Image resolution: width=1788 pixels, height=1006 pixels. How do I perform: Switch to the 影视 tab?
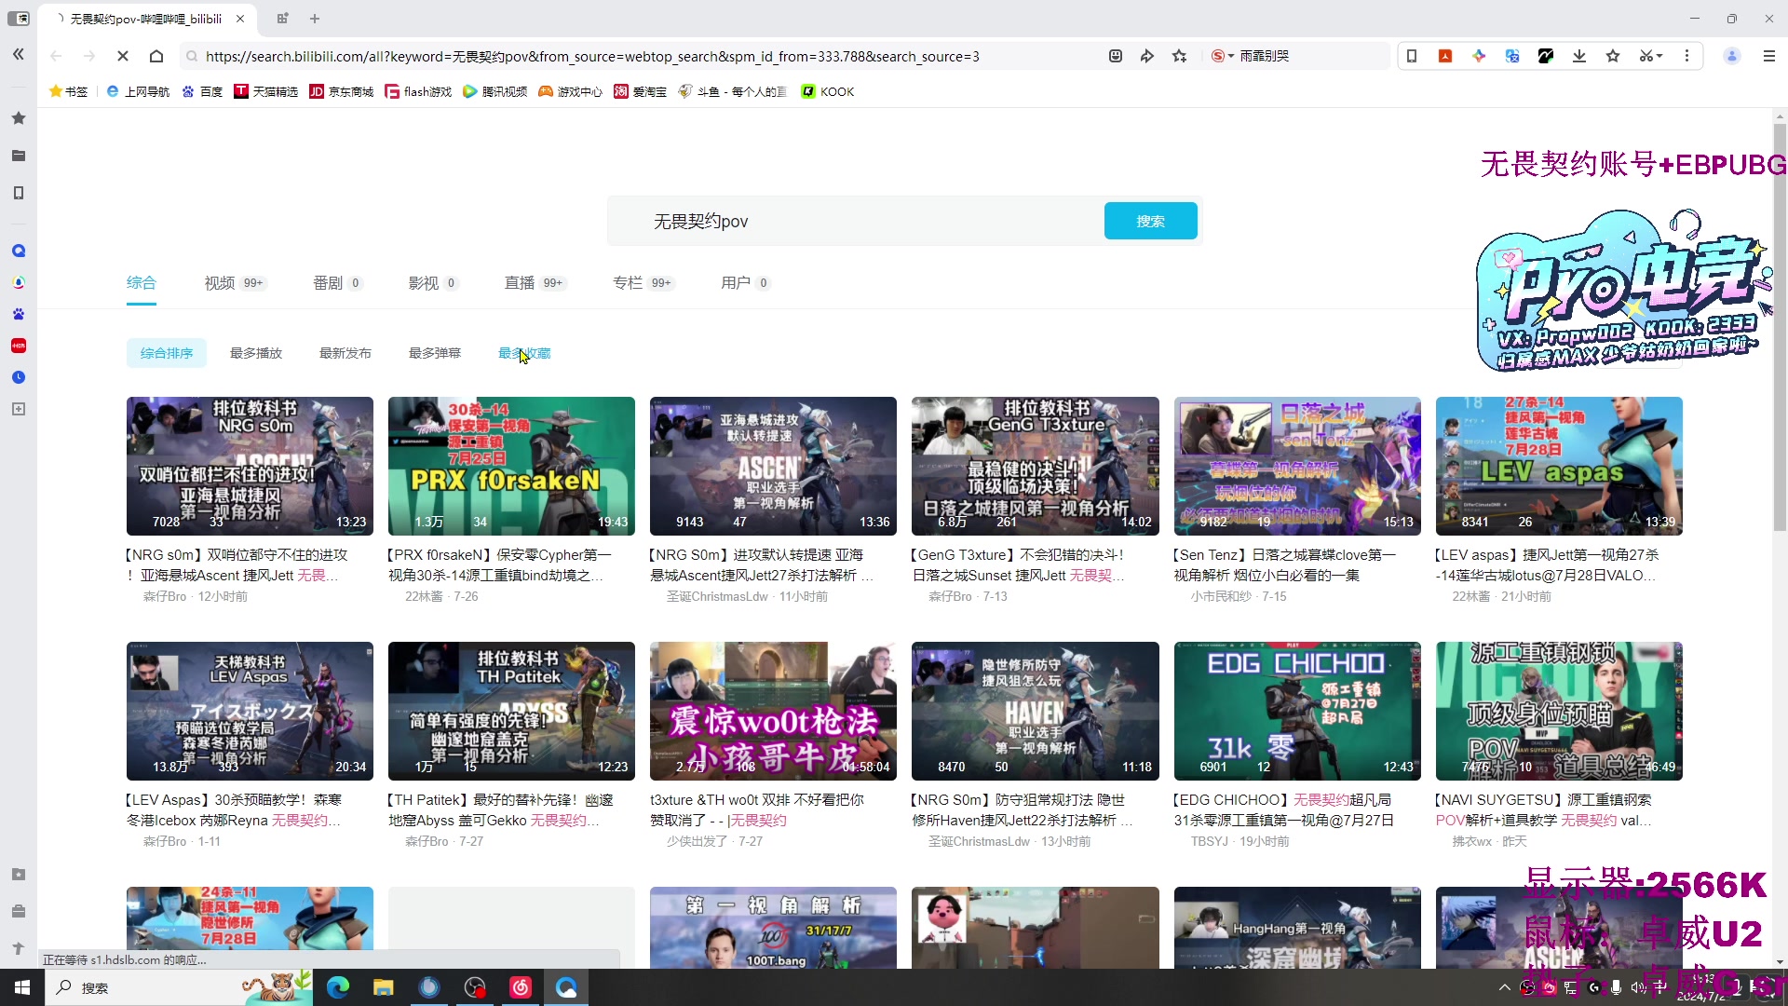(x=433, y=282)
